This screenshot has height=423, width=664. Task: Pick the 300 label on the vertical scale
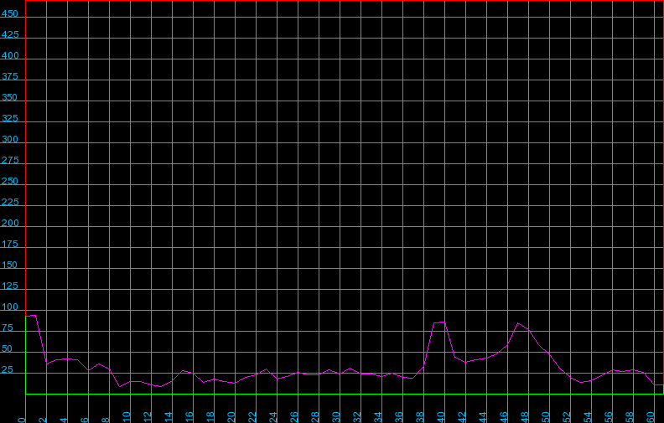[10, 139]
